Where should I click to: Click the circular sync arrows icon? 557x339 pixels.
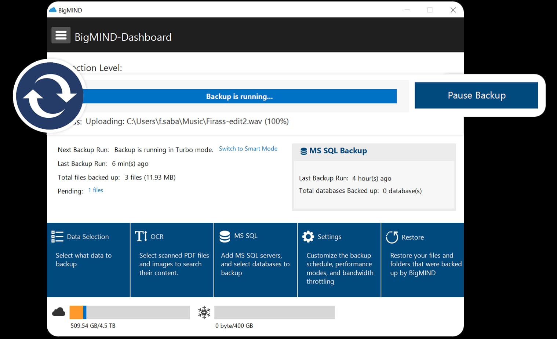pyautogui.click(x=50, y=96)
